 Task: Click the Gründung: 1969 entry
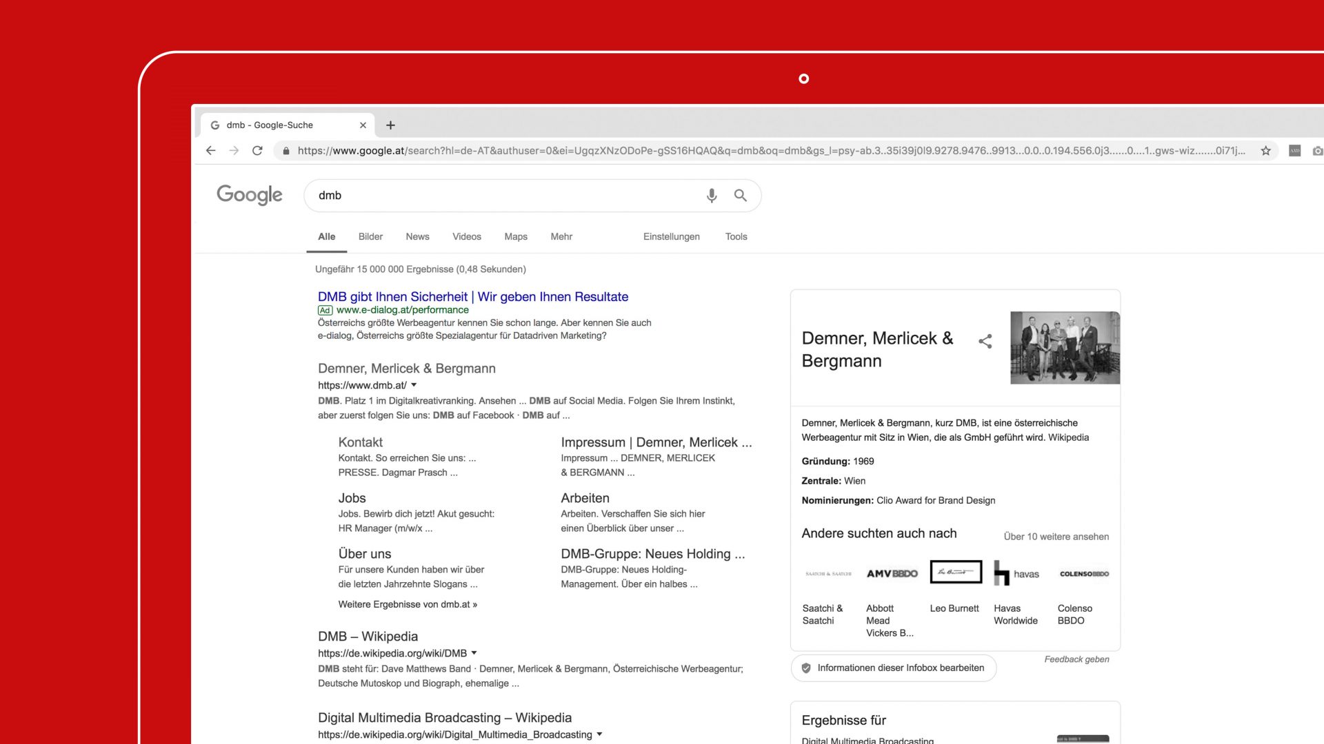click(x=837, y=462)
